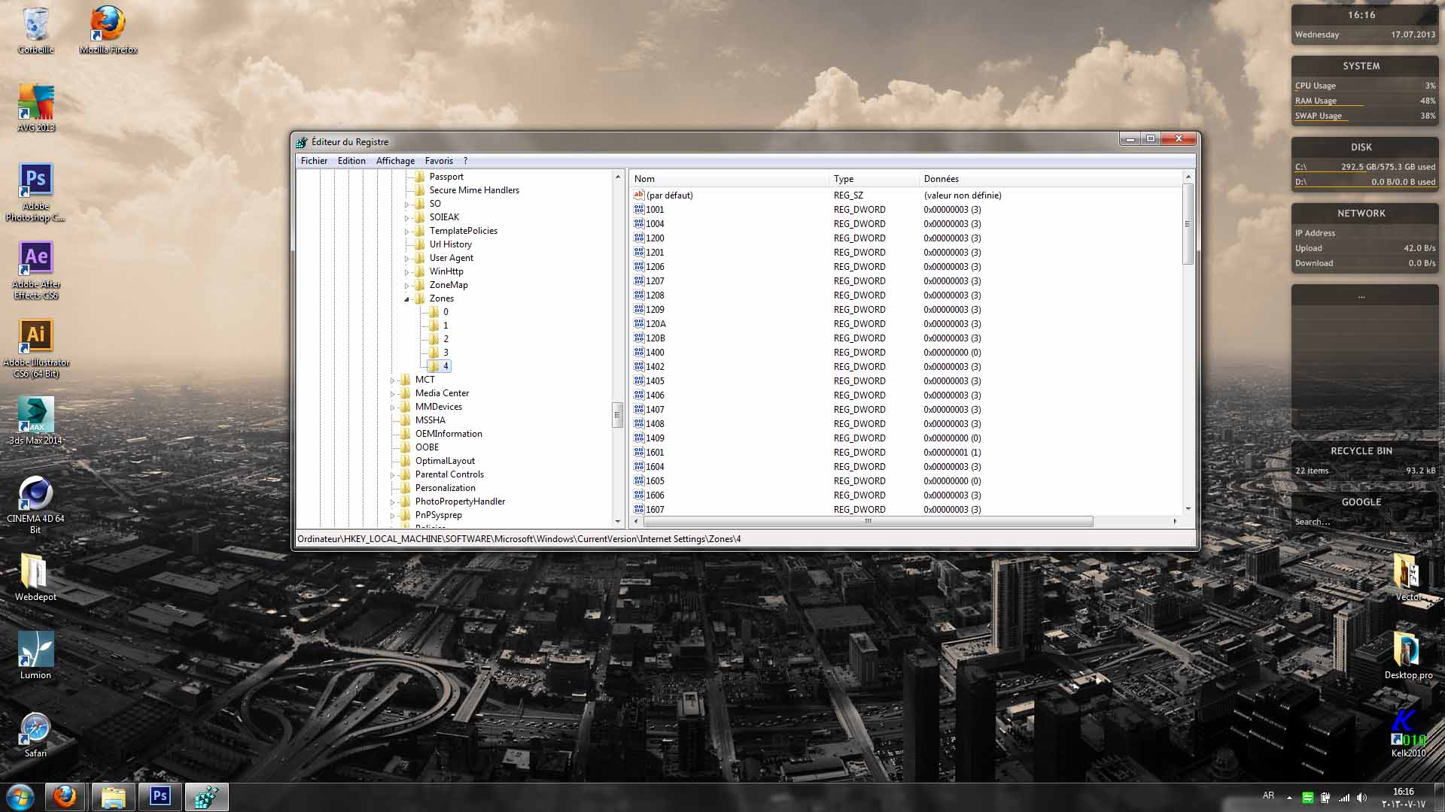Open the Mozilla Firefox desktop shortcut
The width and height of the screenshot is (1445, 812).
(x=108, y=30)
